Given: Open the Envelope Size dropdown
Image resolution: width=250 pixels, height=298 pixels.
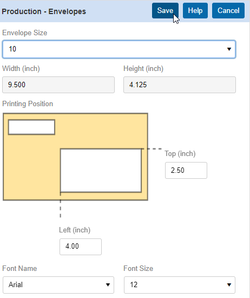Looking at the screenshot, I should [x=119, y=49].
